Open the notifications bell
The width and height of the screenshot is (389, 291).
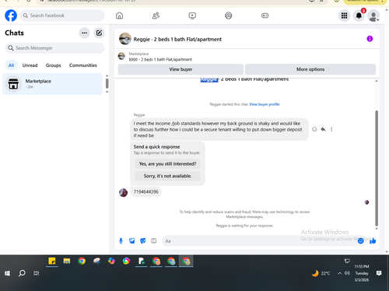coord(359,16)
